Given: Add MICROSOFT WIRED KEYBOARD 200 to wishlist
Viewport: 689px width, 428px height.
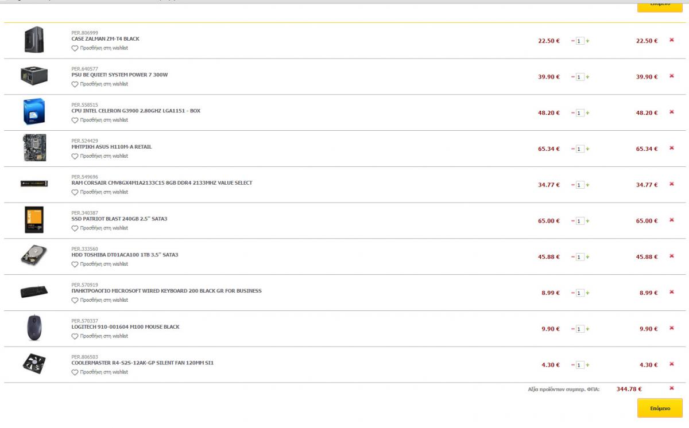Looking at the screenshot, I should 100,300.
